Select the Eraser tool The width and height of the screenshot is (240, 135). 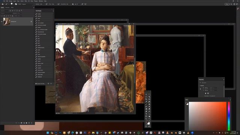point(149,106)
